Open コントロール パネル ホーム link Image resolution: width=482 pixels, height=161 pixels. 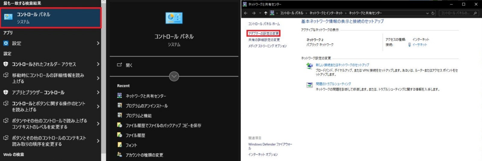264,24
